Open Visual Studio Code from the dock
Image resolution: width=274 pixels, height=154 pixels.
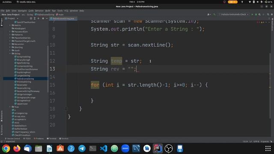(104, 148)
